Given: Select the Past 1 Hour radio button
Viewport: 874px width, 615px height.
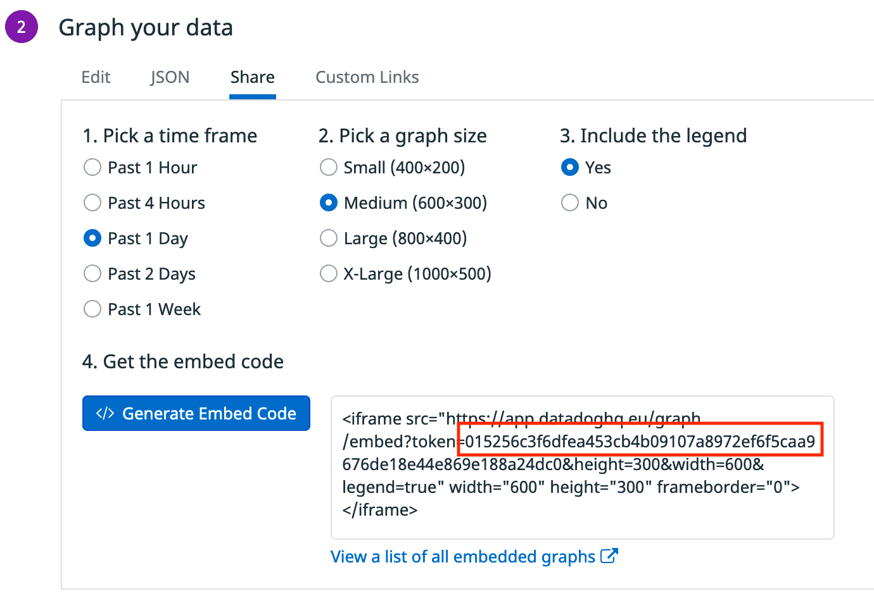Looking at the screenshot, I should pos(92,167).
